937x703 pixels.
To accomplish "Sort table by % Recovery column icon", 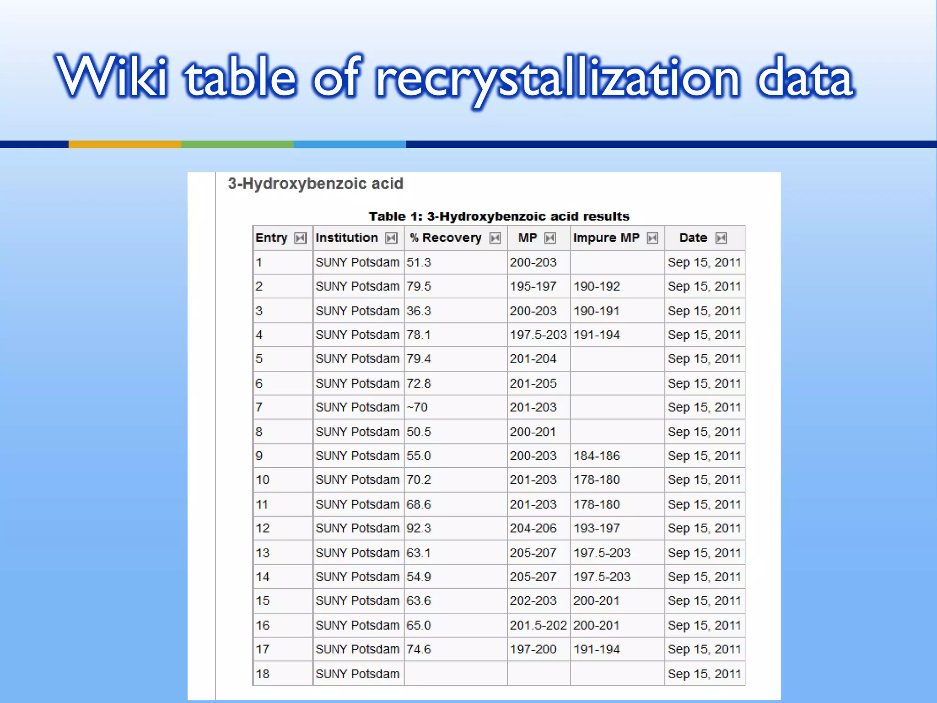I will coord(495,238).
